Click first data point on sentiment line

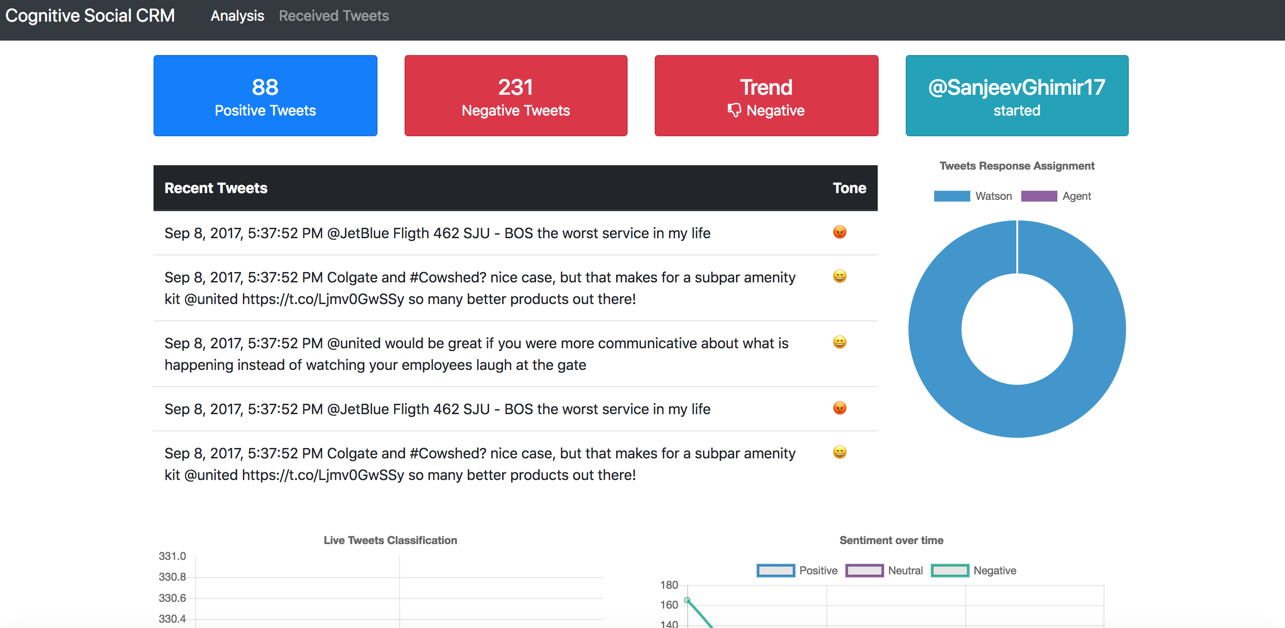tap(687, 600)
